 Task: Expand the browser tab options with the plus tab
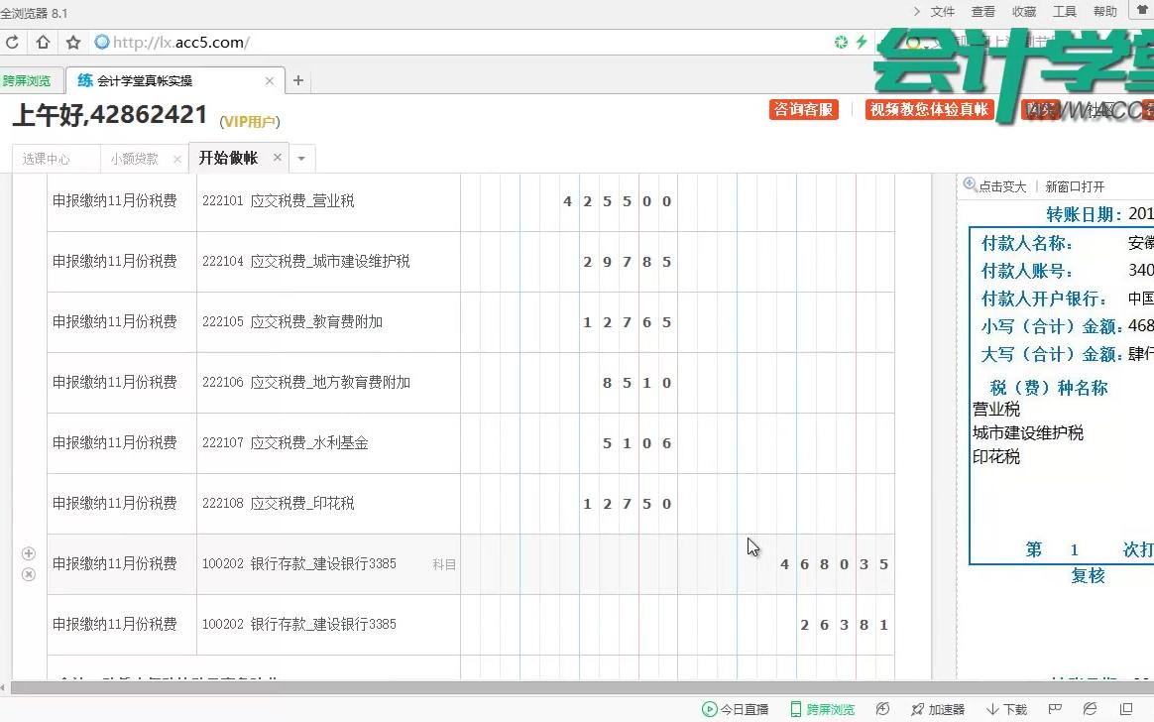pyautogui.click(x=297, y=80)
